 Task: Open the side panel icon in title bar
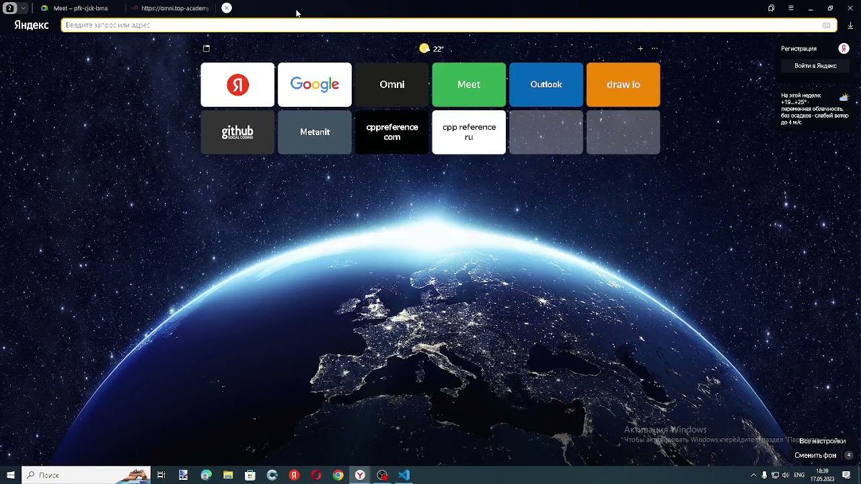[771, 8]
